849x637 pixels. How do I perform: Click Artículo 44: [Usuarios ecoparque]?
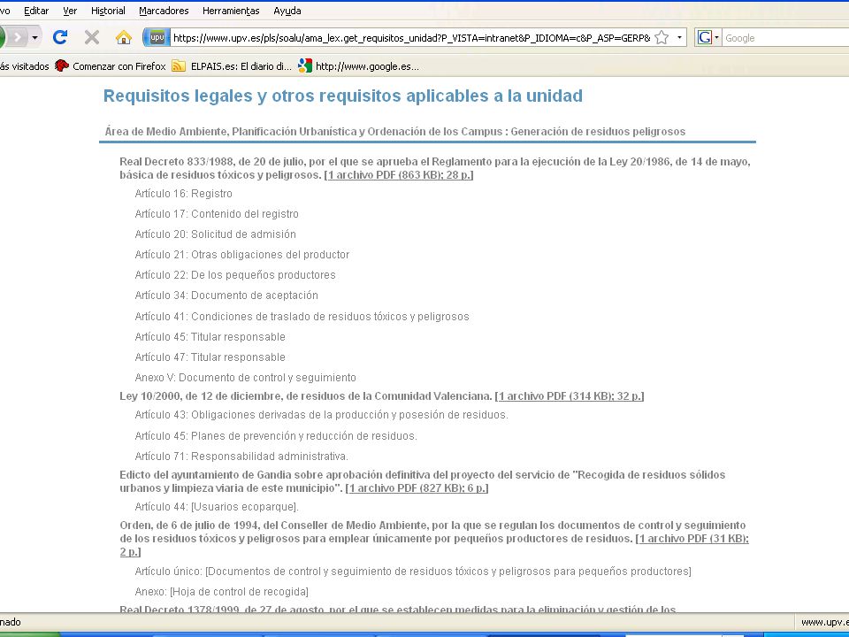217,507
